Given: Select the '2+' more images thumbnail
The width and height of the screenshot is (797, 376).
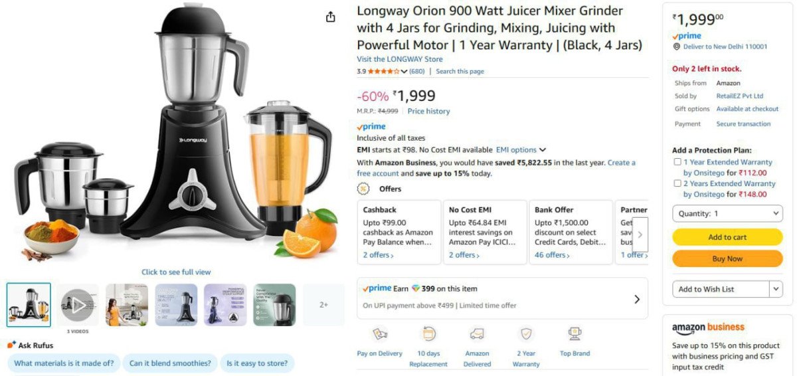Looking at the screenshot, I should [323, 305].
